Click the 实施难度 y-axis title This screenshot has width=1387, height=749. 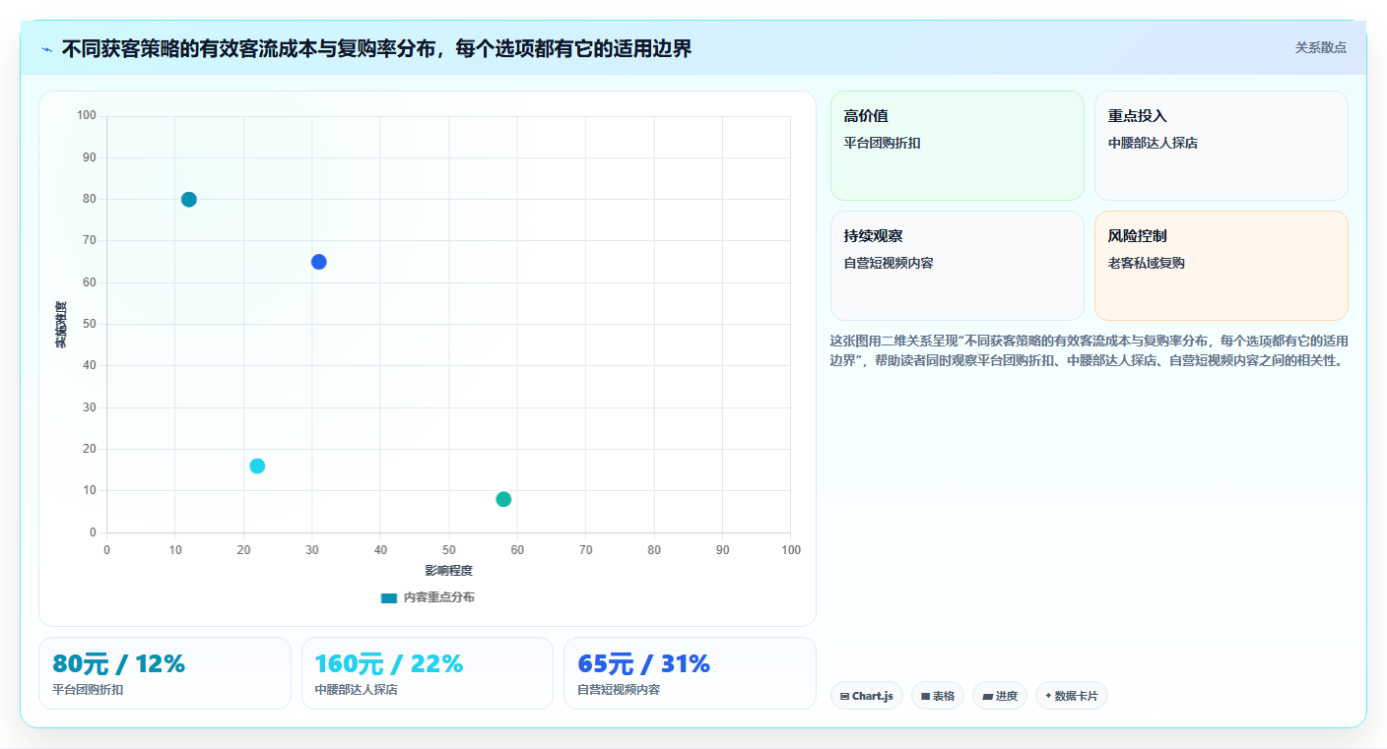[x=61, y=324]
